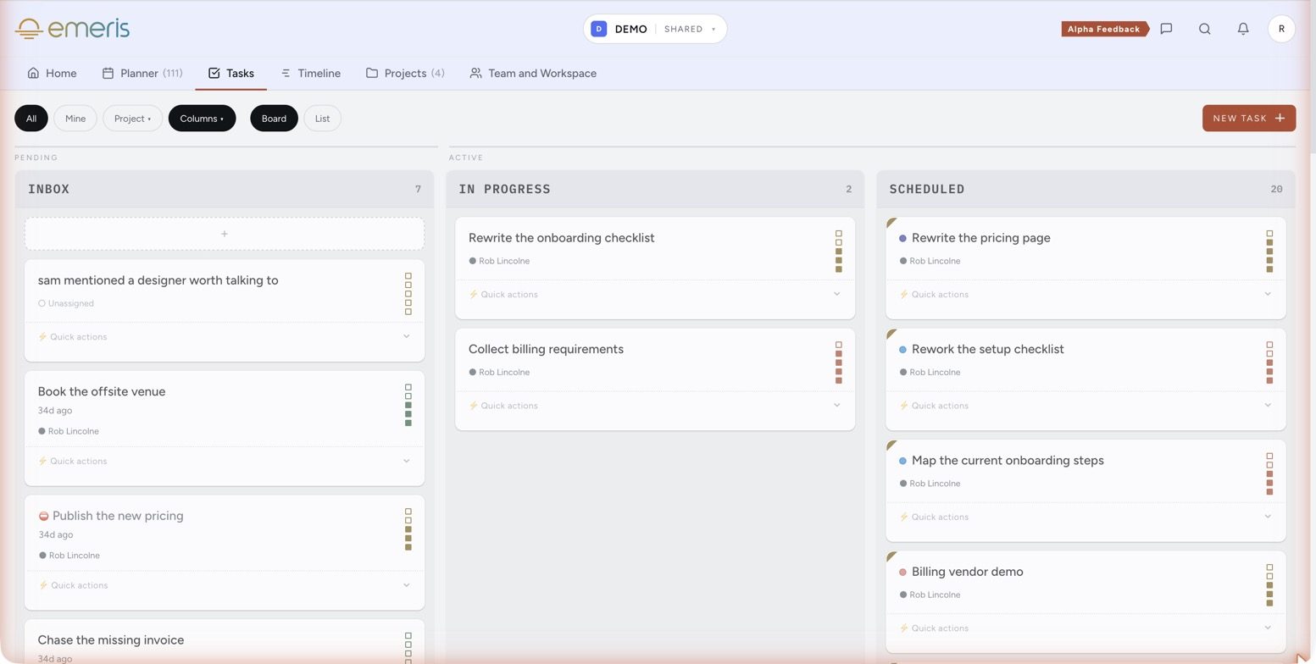
Task: Click the status dot beside Billing vendor demo
Action: [x=902, y=573]
